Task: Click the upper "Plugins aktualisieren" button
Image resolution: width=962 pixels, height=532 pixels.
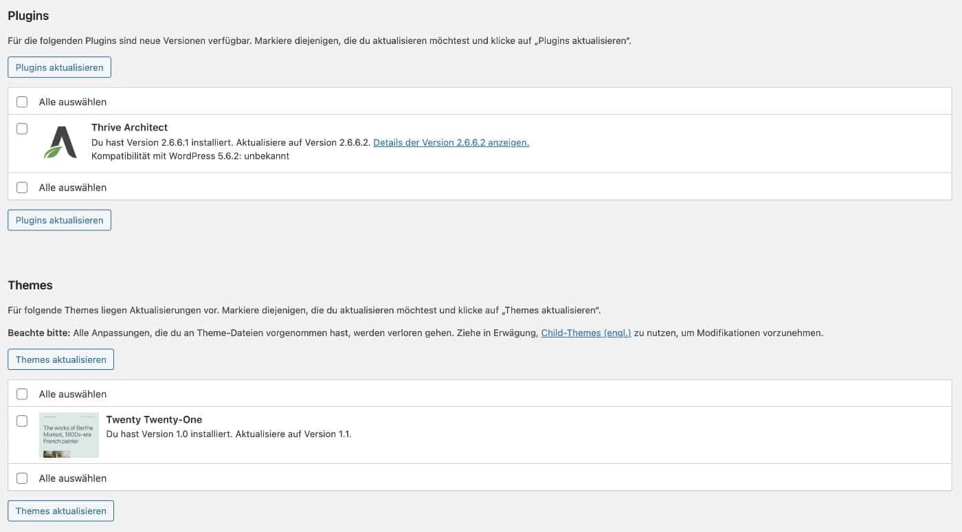Action: [x=59, y=67]
